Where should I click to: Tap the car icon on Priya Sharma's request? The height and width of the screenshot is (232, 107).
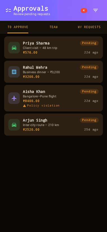(14, 48)
